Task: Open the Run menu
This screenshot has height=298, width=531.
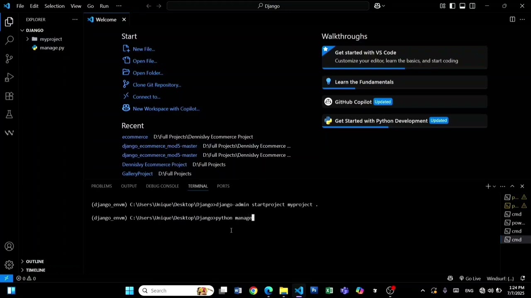Action: click(104, 6)
